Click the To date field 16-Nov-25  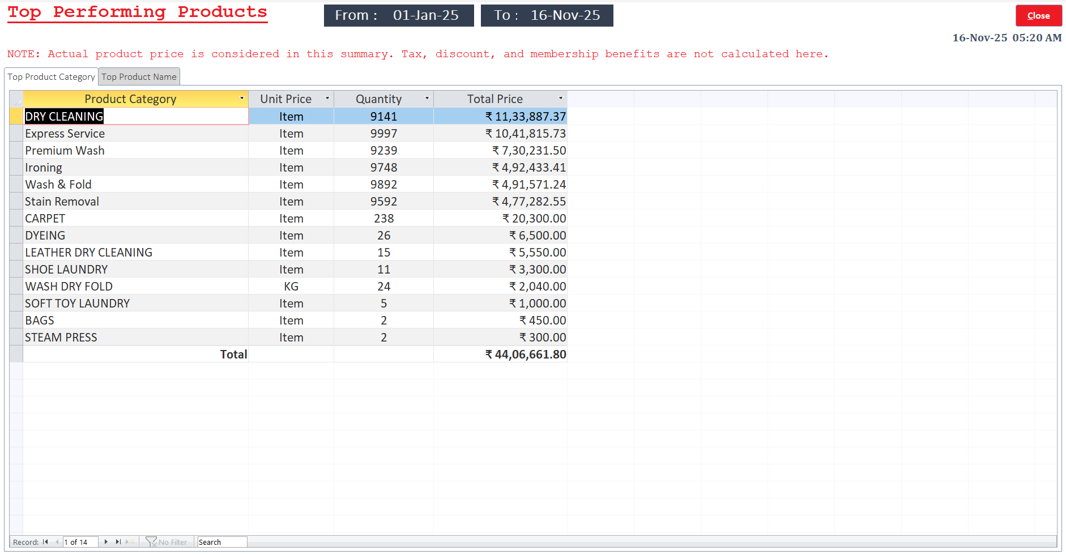coord(565,15)
